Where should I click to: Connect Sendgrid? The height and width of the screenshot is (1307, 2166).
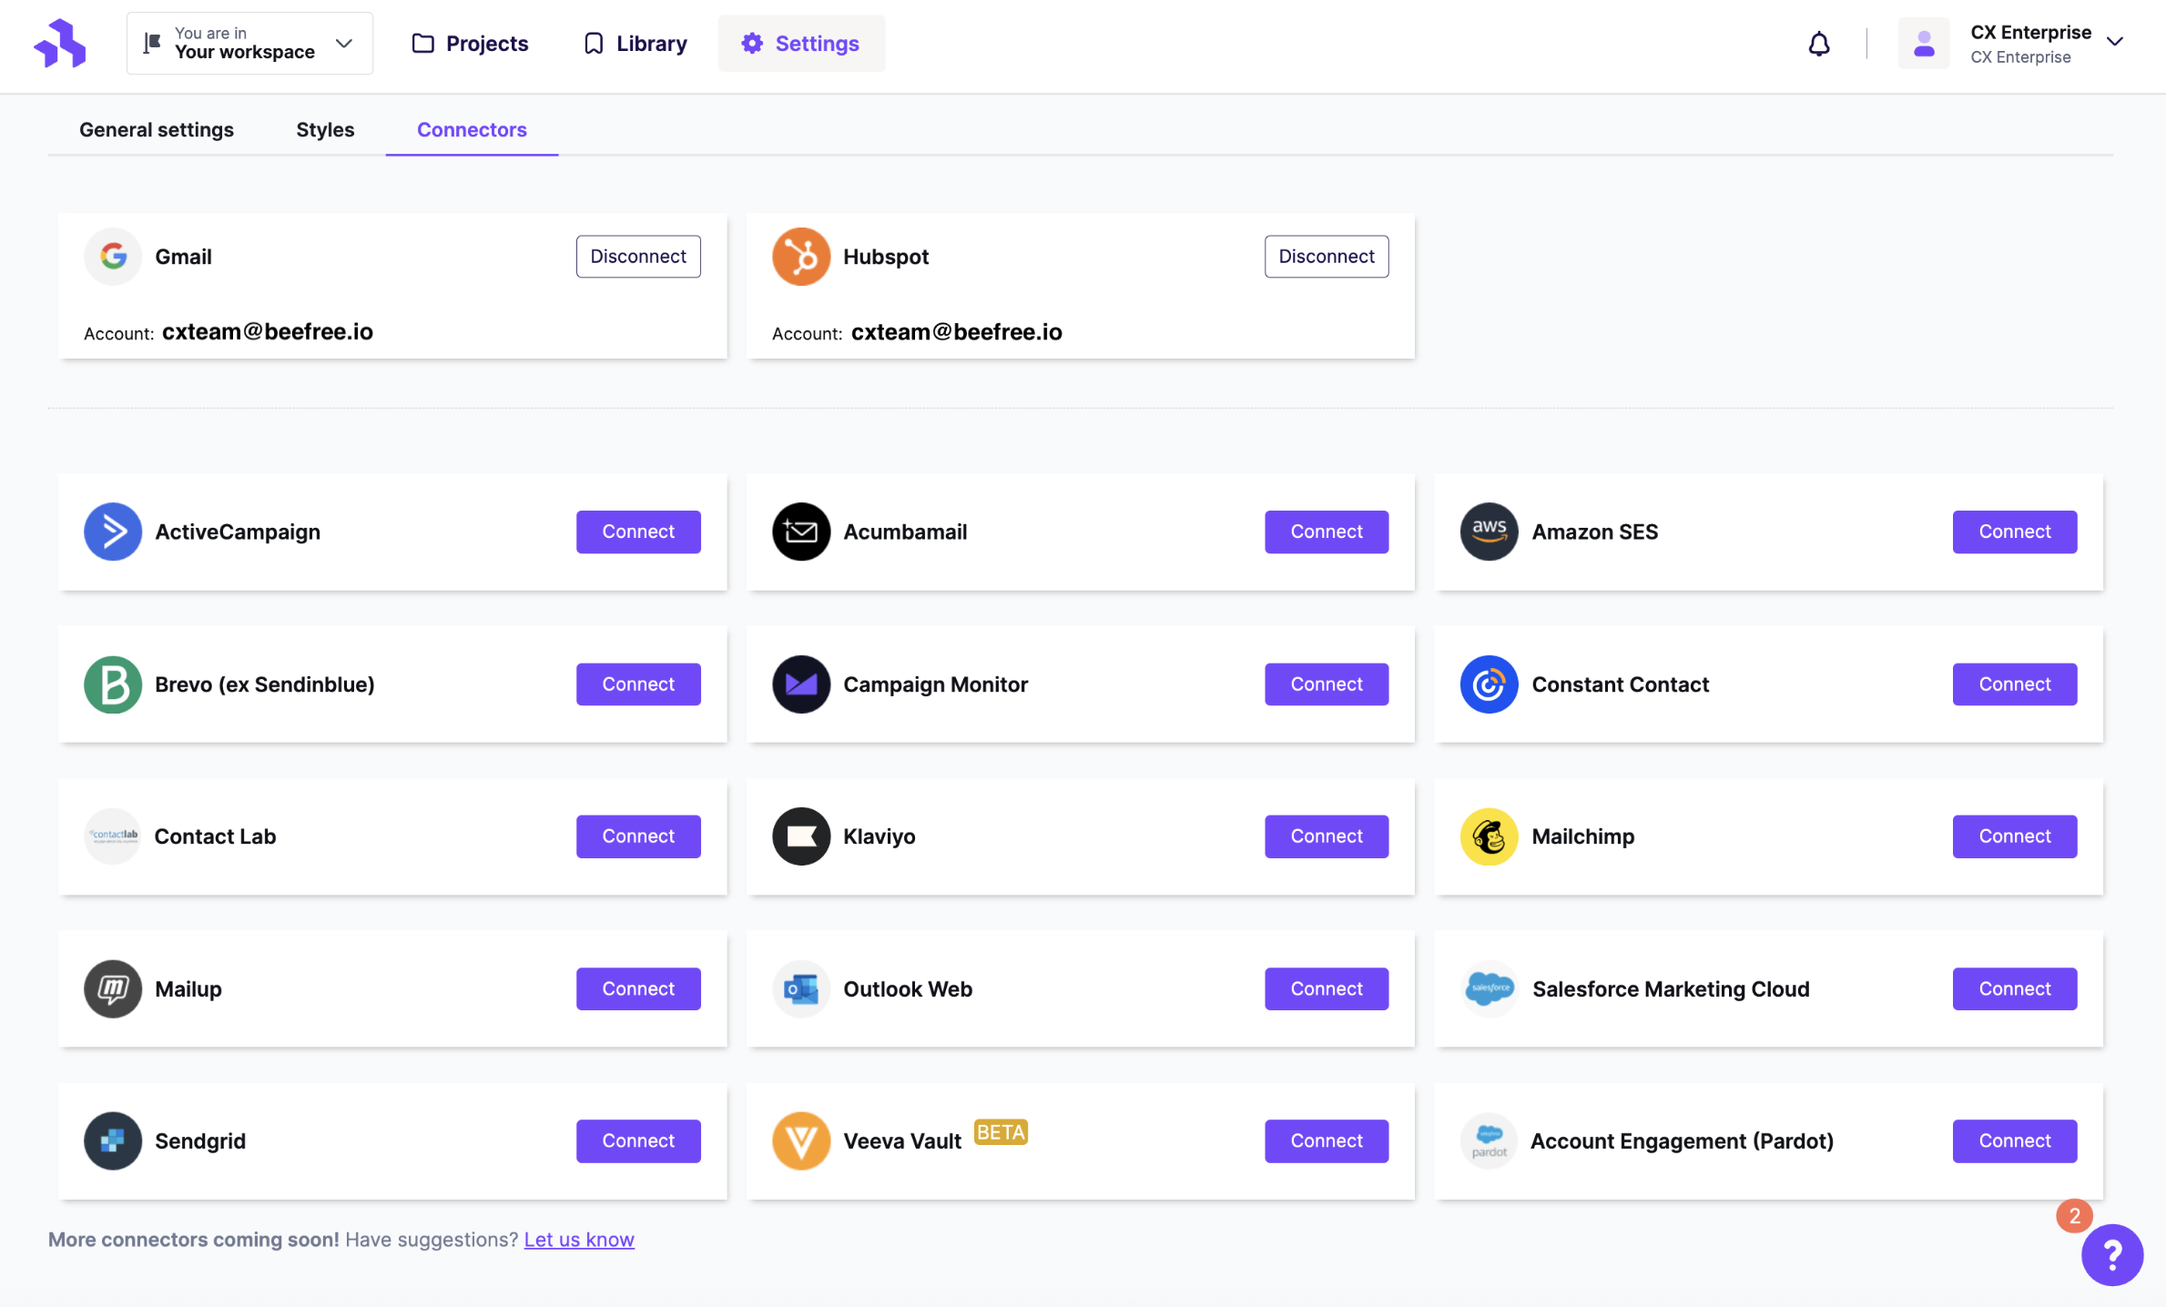638,1140
